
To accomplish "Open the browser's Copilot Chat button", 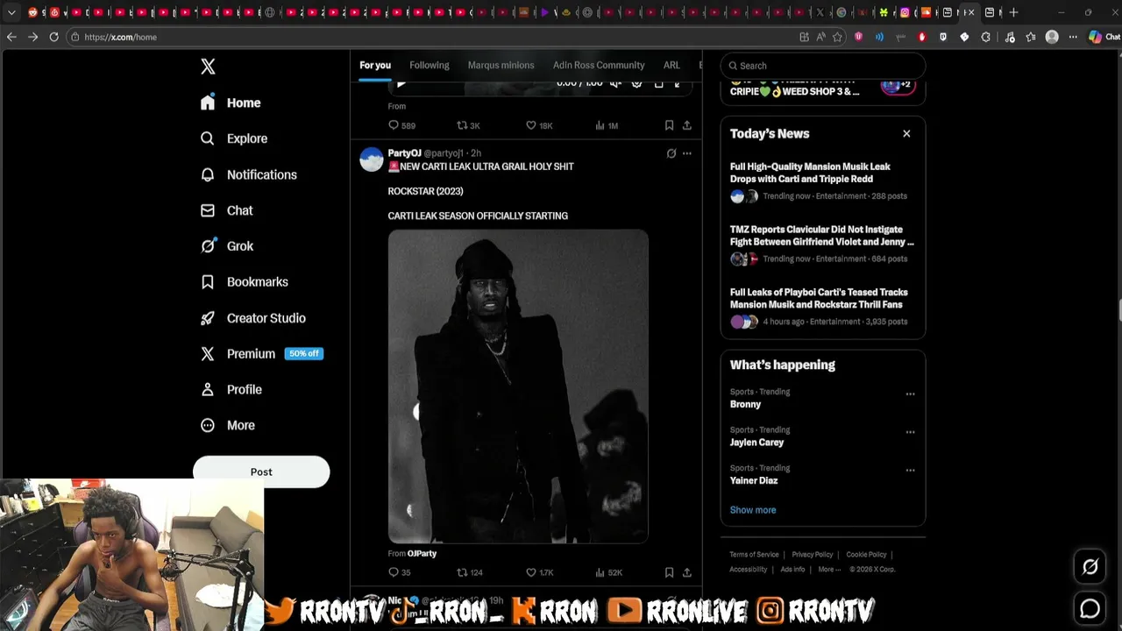I will 1103,37.
